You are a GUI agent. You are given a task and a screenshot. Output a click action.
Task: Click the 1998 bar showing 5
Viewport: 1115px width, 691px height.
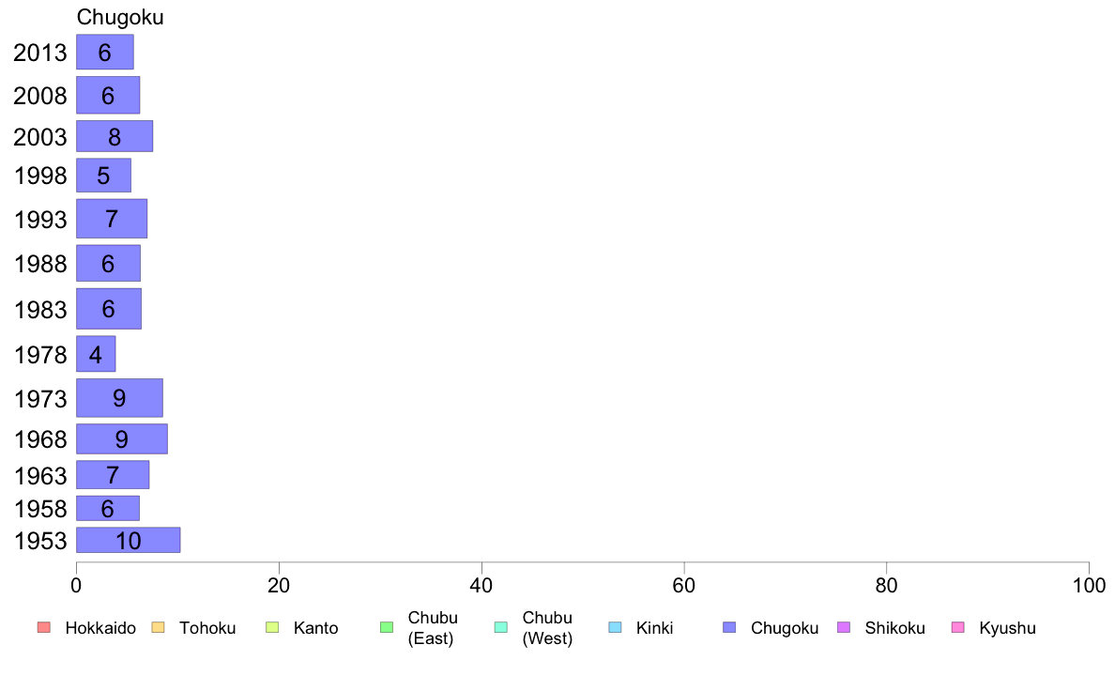104,175
